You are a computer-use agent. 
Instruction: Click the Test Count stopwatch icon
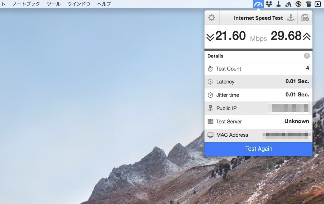(x=210, y=69)
